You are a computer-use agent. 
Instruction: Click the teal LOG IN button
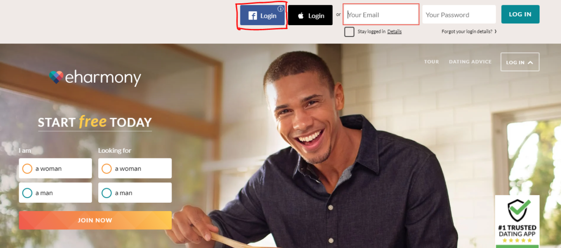(520, 14)
